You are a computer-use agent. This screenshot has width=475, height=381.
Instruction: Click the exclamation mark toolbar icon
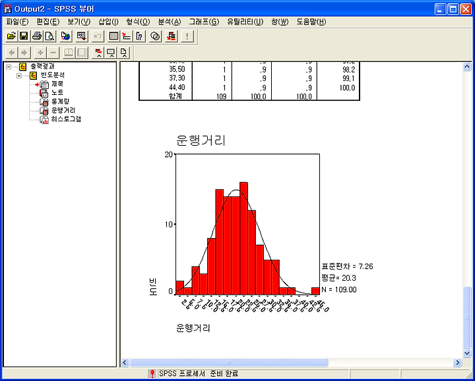tap(187, 36)
